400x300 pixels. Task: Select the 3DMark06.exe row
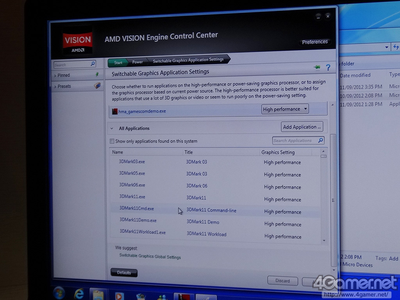pyautogui.click(x=215, y=186)
